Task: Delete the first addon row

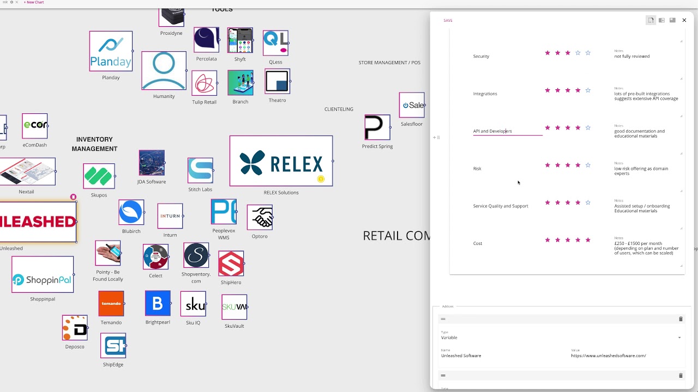Action: click(681, 319)
